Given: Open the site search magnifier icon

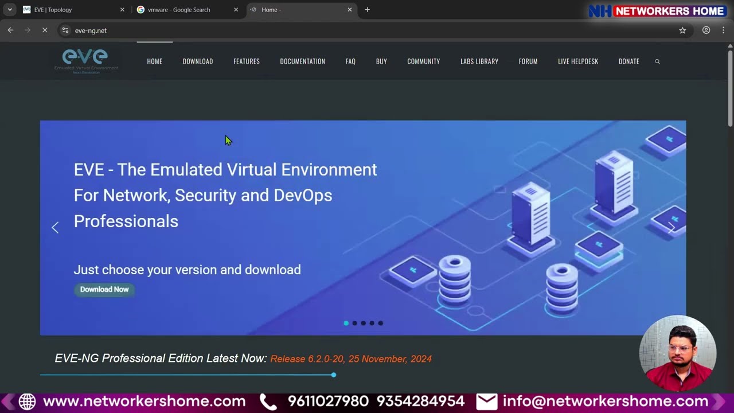Looking at the screenshot, I should pyautogui.click(x=658, y=61).
